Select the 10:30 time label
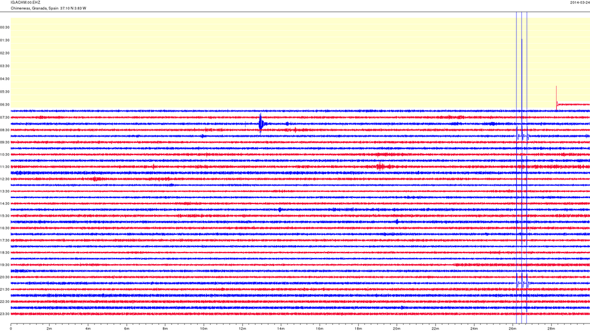The image size is (590, 331). coord(5,154)
